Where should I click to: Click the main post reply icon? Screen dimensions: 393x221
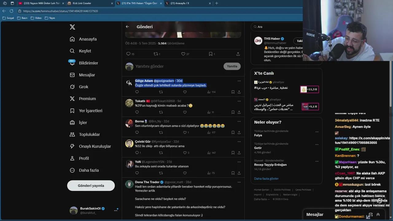click(128, 54)
